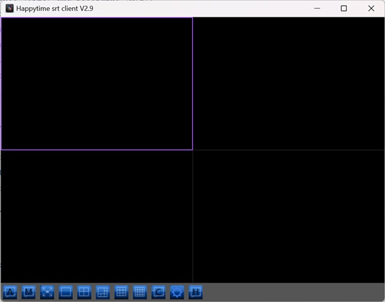
Task: Select the sixteen-pane grid layout
Action: [x=140, y=292]
